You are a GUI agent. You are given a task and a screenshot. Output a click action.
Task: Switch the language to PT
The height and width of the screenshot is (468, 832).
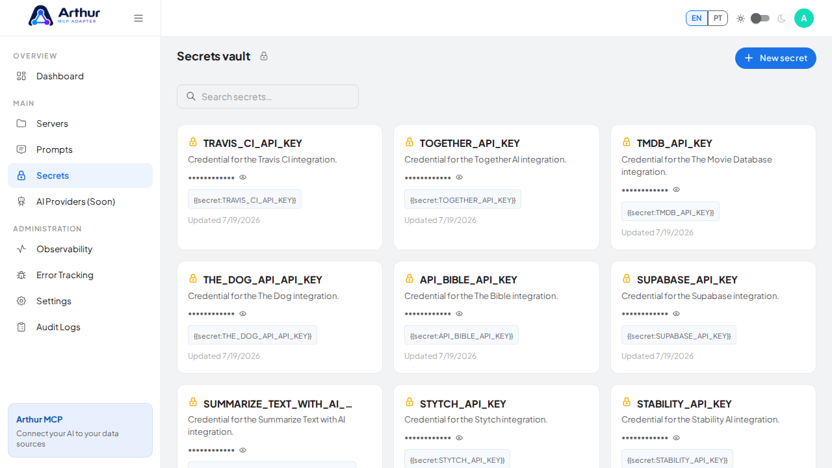coord(718,18)
